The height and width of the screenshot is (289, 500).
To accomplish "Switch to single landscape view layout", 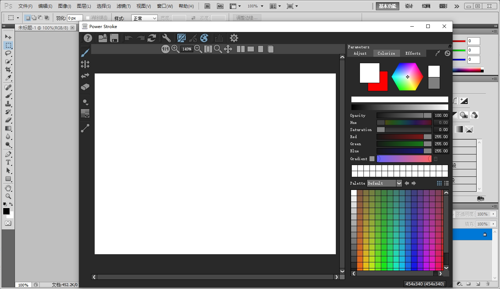I will coord(251,49).
